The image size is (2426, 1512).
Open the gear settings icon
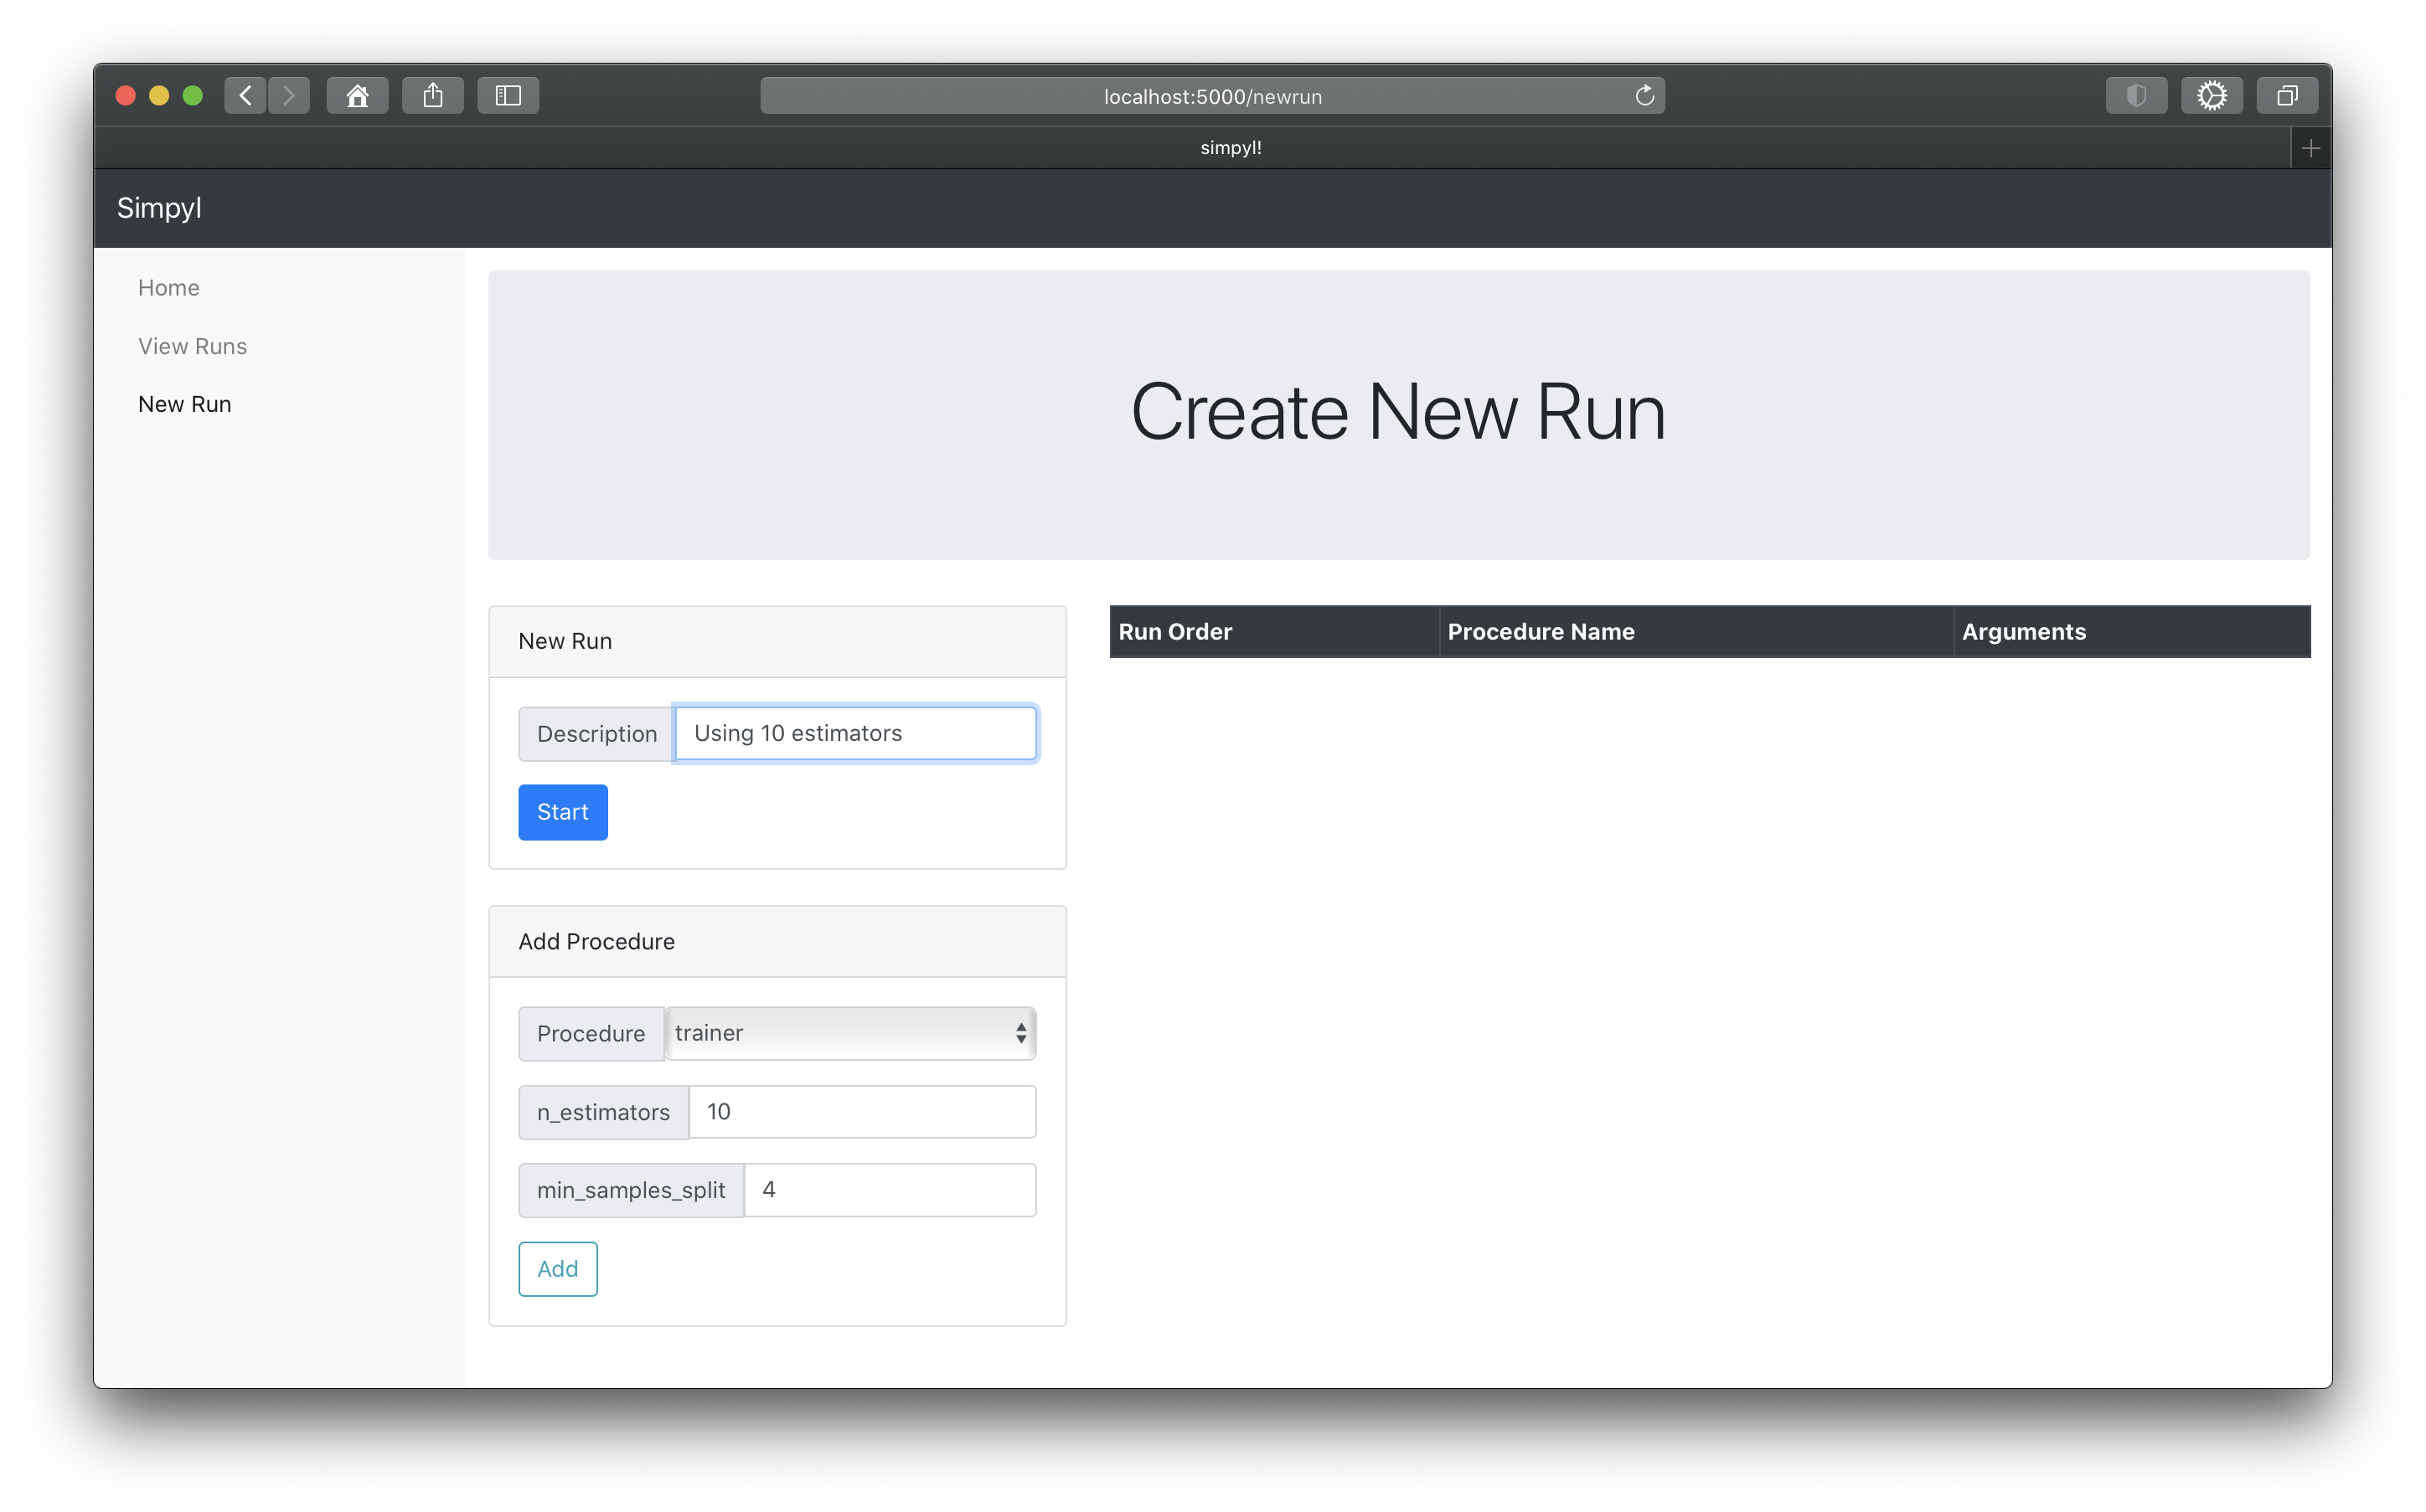click(x=2211, y=96)
